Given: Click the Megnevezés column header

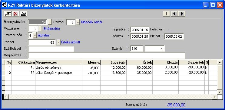Looking at the screenshot, I should [x=59, y=62].
